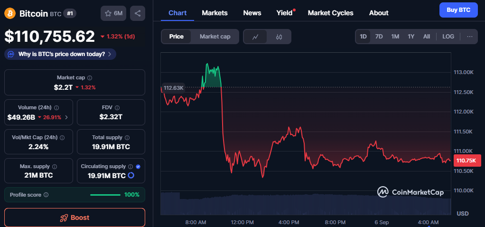Click the Profile score progress bar
Viewport: 485px width, 227px height.
click(x=105, y=195)
